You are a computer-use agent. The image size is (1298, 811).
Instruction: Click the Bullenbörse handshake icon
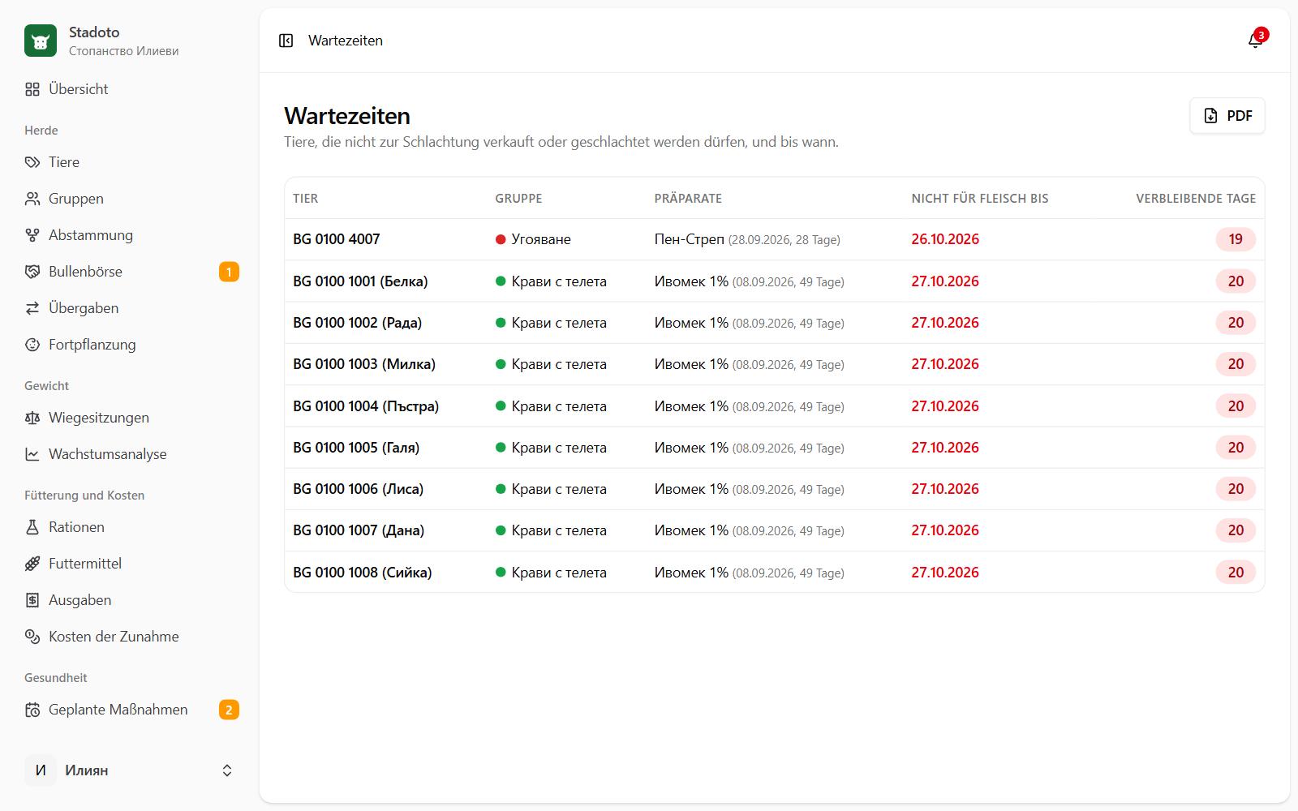32,272
